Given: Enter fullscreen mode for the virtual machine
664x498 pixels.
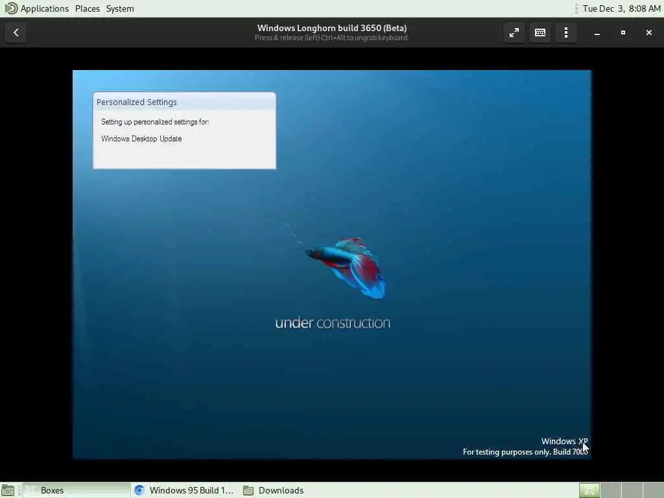Looking at the screenshot, I should click(514, 32).
